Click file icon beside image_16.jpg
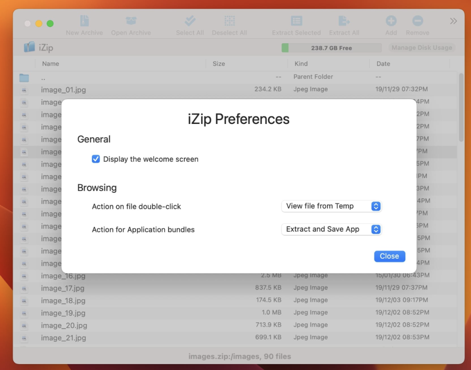The image size is (471, 370). (x=24, y=276)
